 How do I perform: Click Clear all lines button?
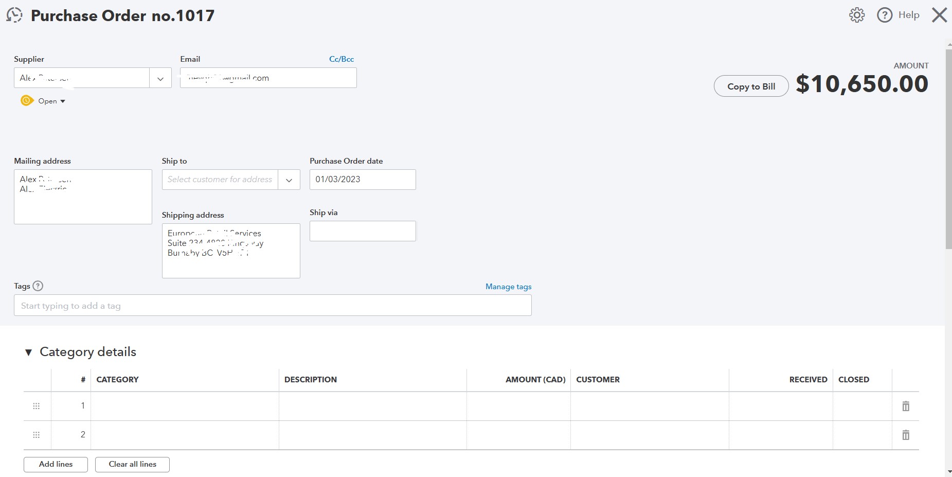point(132,464)
